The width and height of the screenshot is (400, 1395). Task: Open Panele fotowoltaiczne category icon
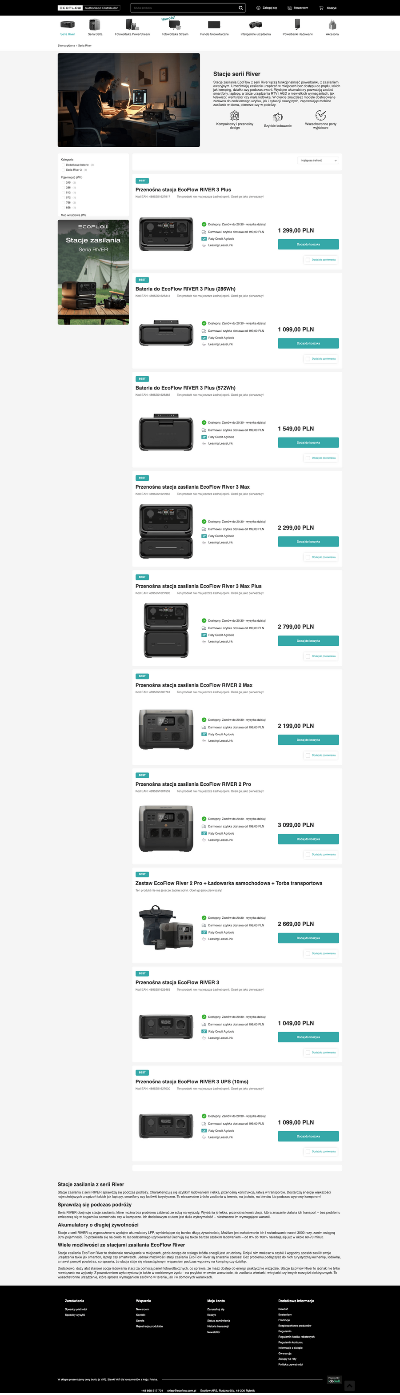(x=214, y=24)
